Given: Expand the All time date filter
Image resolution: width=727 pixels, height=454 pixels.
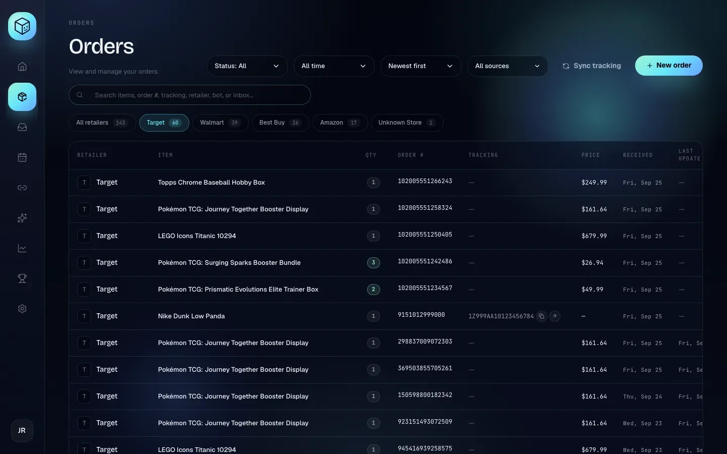Looking at the screenshot, I should pyautogui.click(x=334, y=66).
